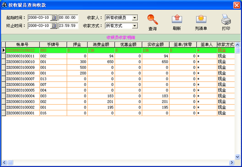
Task: Click the horizontal scrollbar thumb
Action: 11,162
